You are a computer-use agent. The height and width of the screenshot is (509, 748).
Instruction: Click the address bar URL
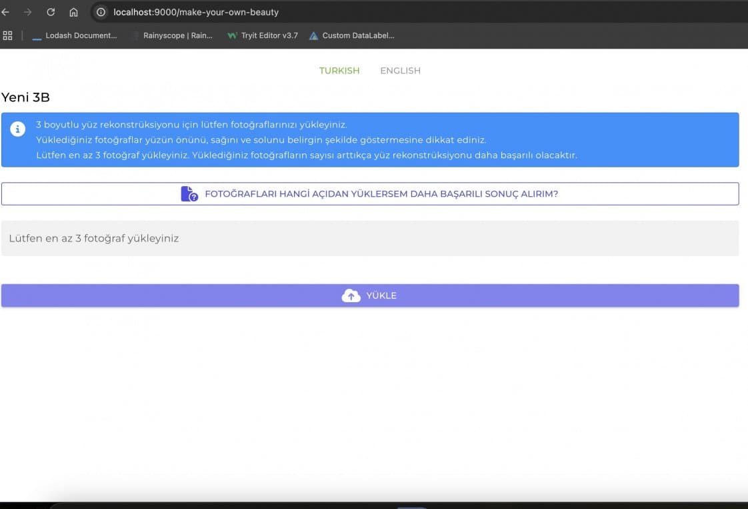pos(196,12)
